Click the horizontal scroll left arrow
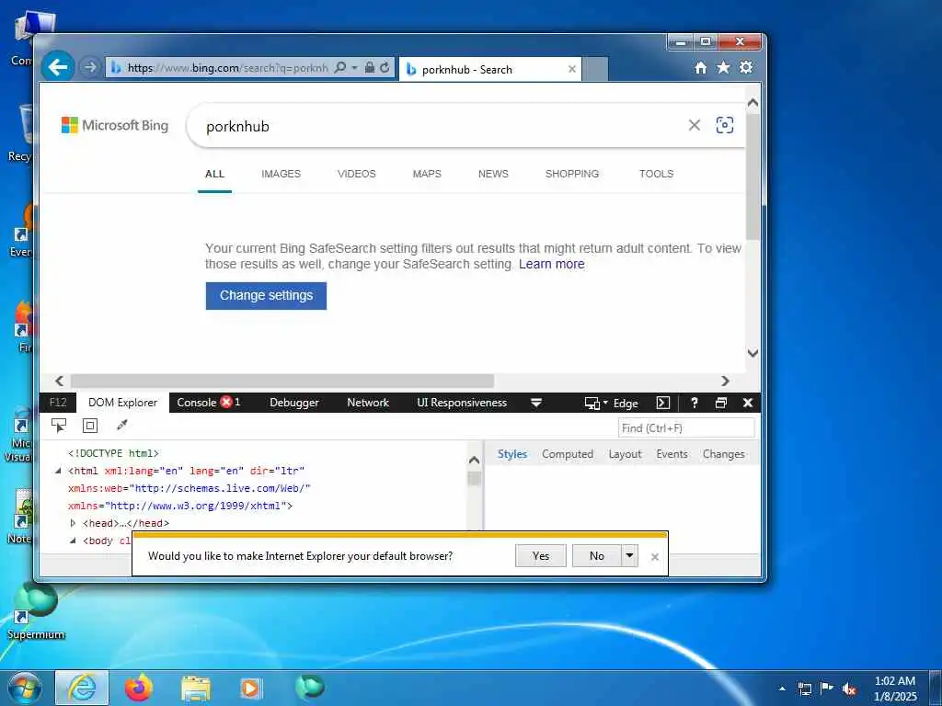 coord(59,381)
